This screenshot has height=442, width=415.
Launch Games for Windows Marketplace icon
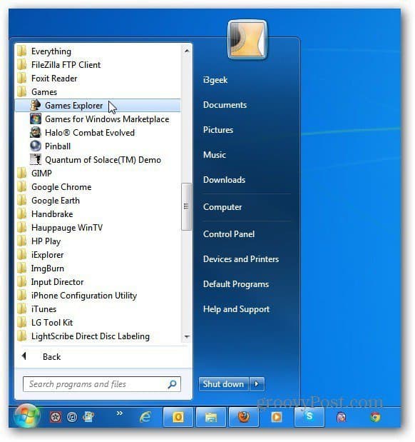tap(36, 119)
